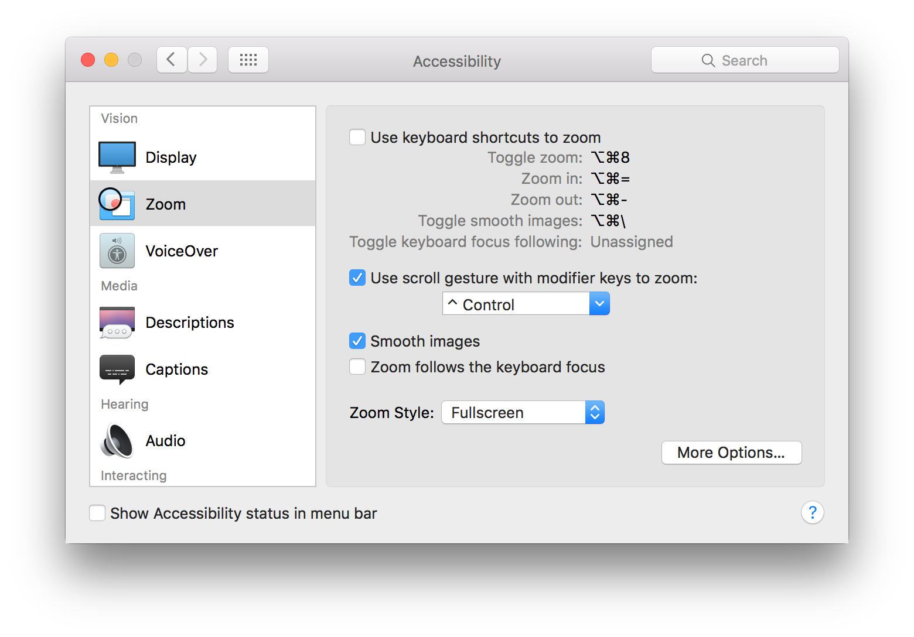Click the More Options… button
Viewport: 914px width, 637px height.
pos(732,453)
